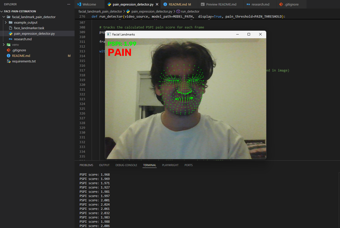This screenshot has width=340, height=228.
Task: Click venv folder icon in Explorer
Action: pyautogui.click(x=9, y=45)
